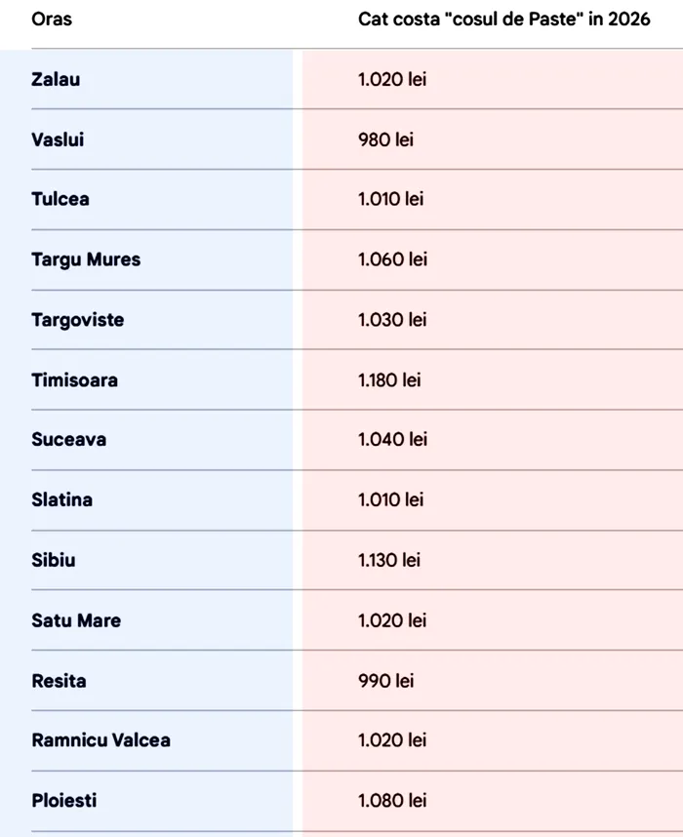This screenshot has height=837, width=683.
Task: Click the Sibiu city name
Action: coord(54,560)
